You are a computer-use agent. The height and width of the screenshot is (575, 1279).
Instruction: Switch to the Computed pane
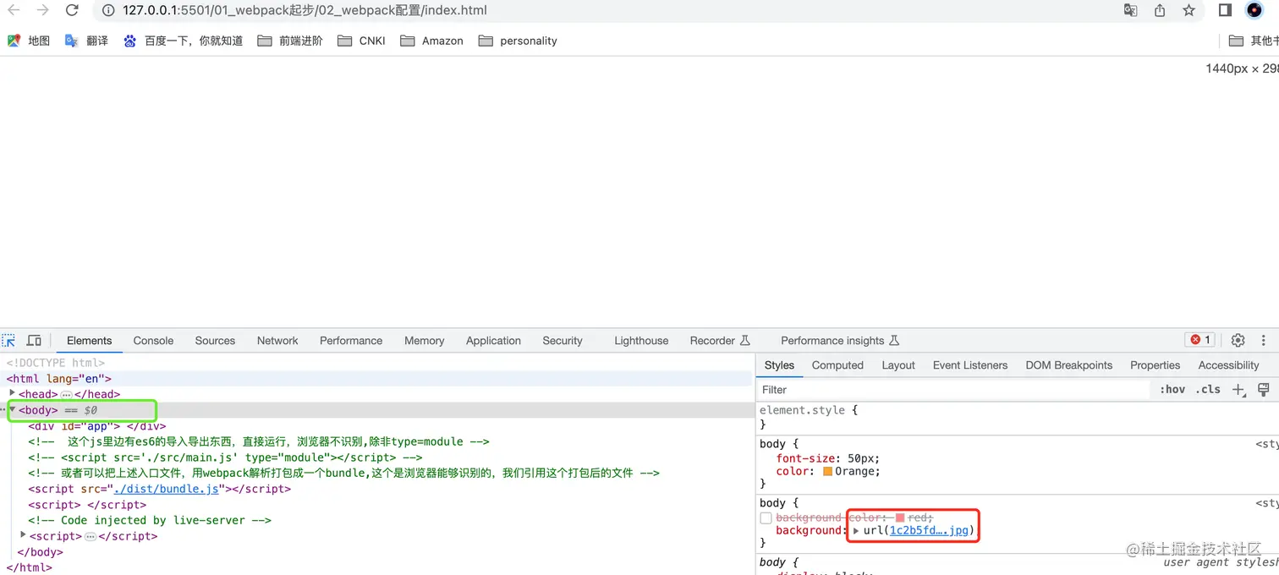click(837, 365)
